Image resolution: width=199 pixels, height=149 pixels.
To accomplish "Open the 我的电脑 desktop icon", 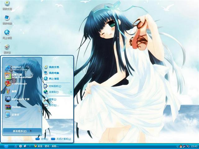I will click(7, 20).
